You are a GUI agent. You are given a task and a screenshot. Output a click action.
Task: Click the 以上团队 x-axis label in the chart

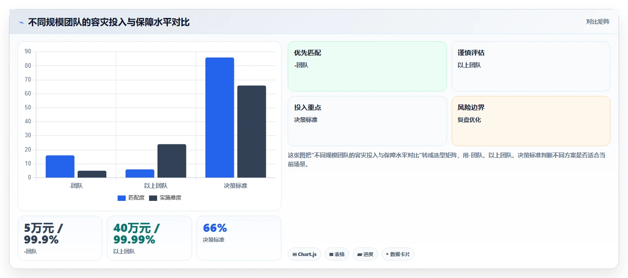click(156, 186)
